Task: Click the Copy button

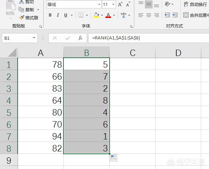Action: tap(29, 10)
